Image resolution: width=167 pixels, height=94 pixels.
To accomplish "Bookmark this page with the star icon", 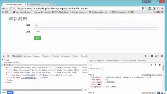I will 146,8.
